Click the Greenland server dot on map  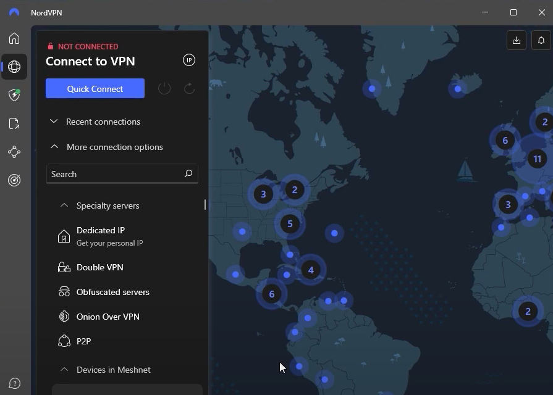pyautogui.click(x=372, y=89)
